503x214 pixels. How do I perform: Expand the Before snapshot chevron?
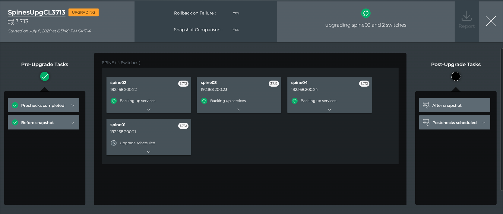(x=73, y=123)
